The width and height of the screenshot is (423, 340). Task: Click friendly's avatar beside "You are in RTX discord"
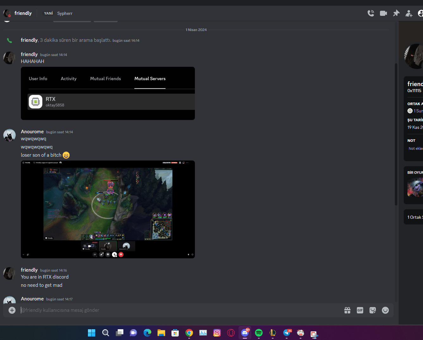pyautogui.click(x=9, y=274)
